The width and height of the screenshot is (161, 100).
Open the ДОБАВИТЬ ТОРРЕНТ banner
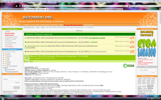point(147,34)
